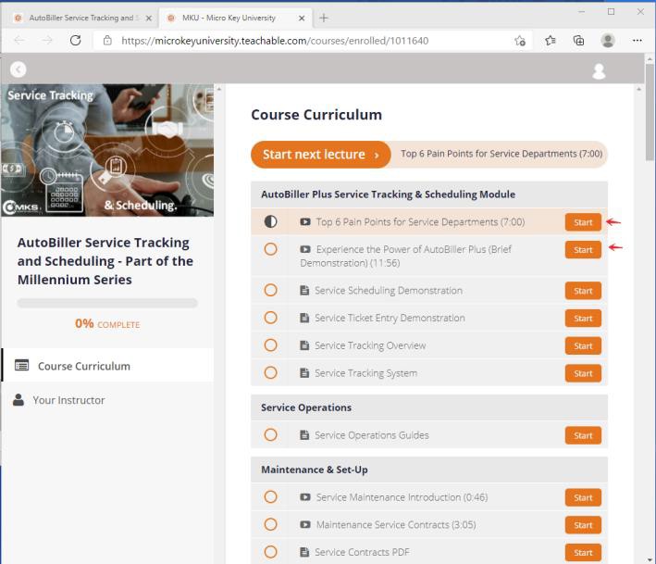This screenshot has width=656, height=564.
Task: Open a new browser tab
Action: 323,18
